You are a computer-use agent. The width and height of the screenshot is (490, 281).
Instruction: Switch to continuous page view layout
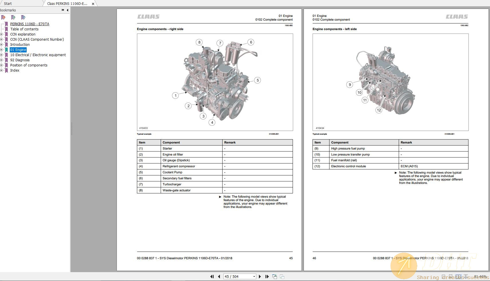(451, 277)
